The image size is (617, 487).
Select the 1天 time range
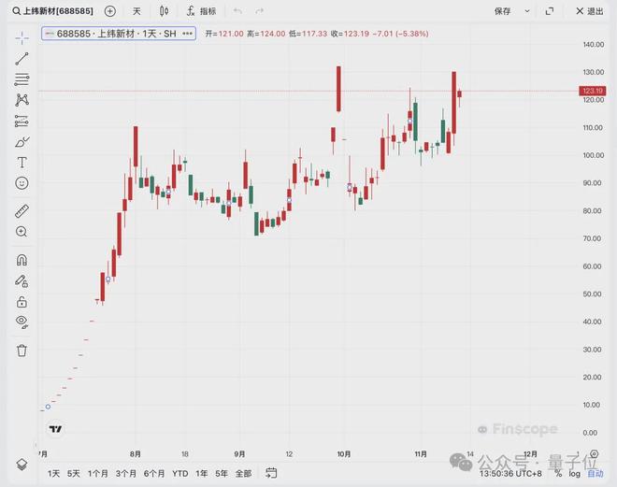(54, 474)
